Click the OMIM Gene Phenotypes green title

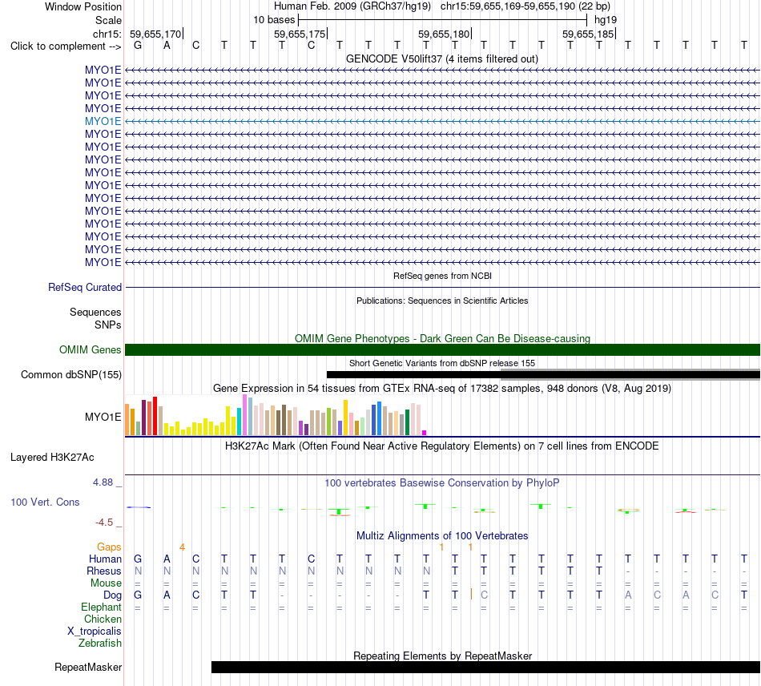point(442,338)
